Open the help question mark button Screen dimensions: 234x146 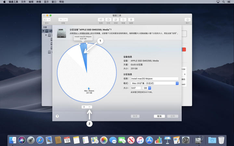pos(57,116)
